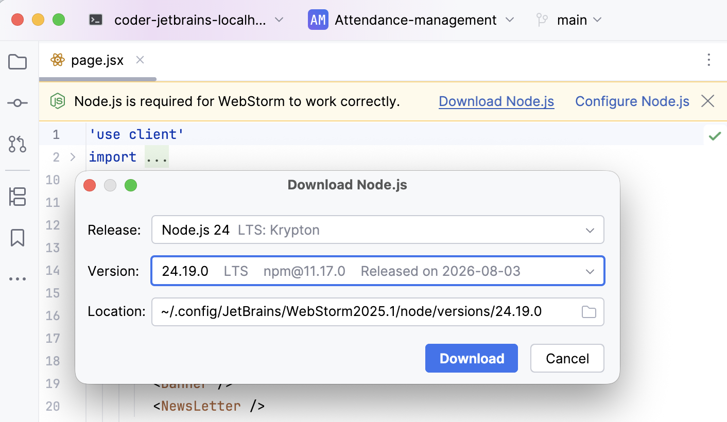
Task: Click line number 1 in gutter
Action: click(x=56, y=134)
